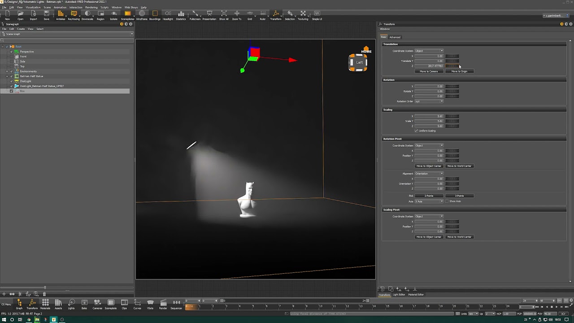Toggle the Transform manipulator toolbar icon
Screen dimensions: 574x323
coord(276,15)
